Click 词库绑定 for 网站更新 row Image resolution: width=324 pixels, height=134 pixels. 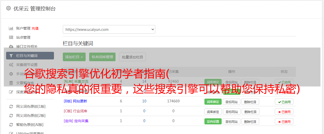(213, 102)
